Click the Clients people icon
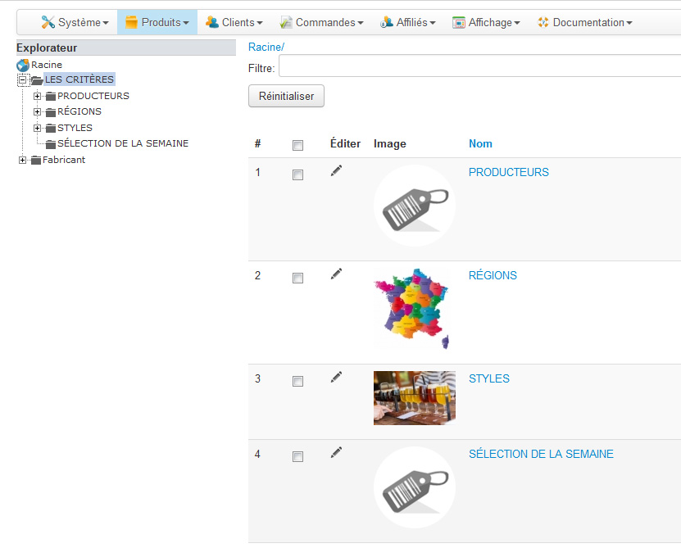The image size is (681, 548). [212, 22]
